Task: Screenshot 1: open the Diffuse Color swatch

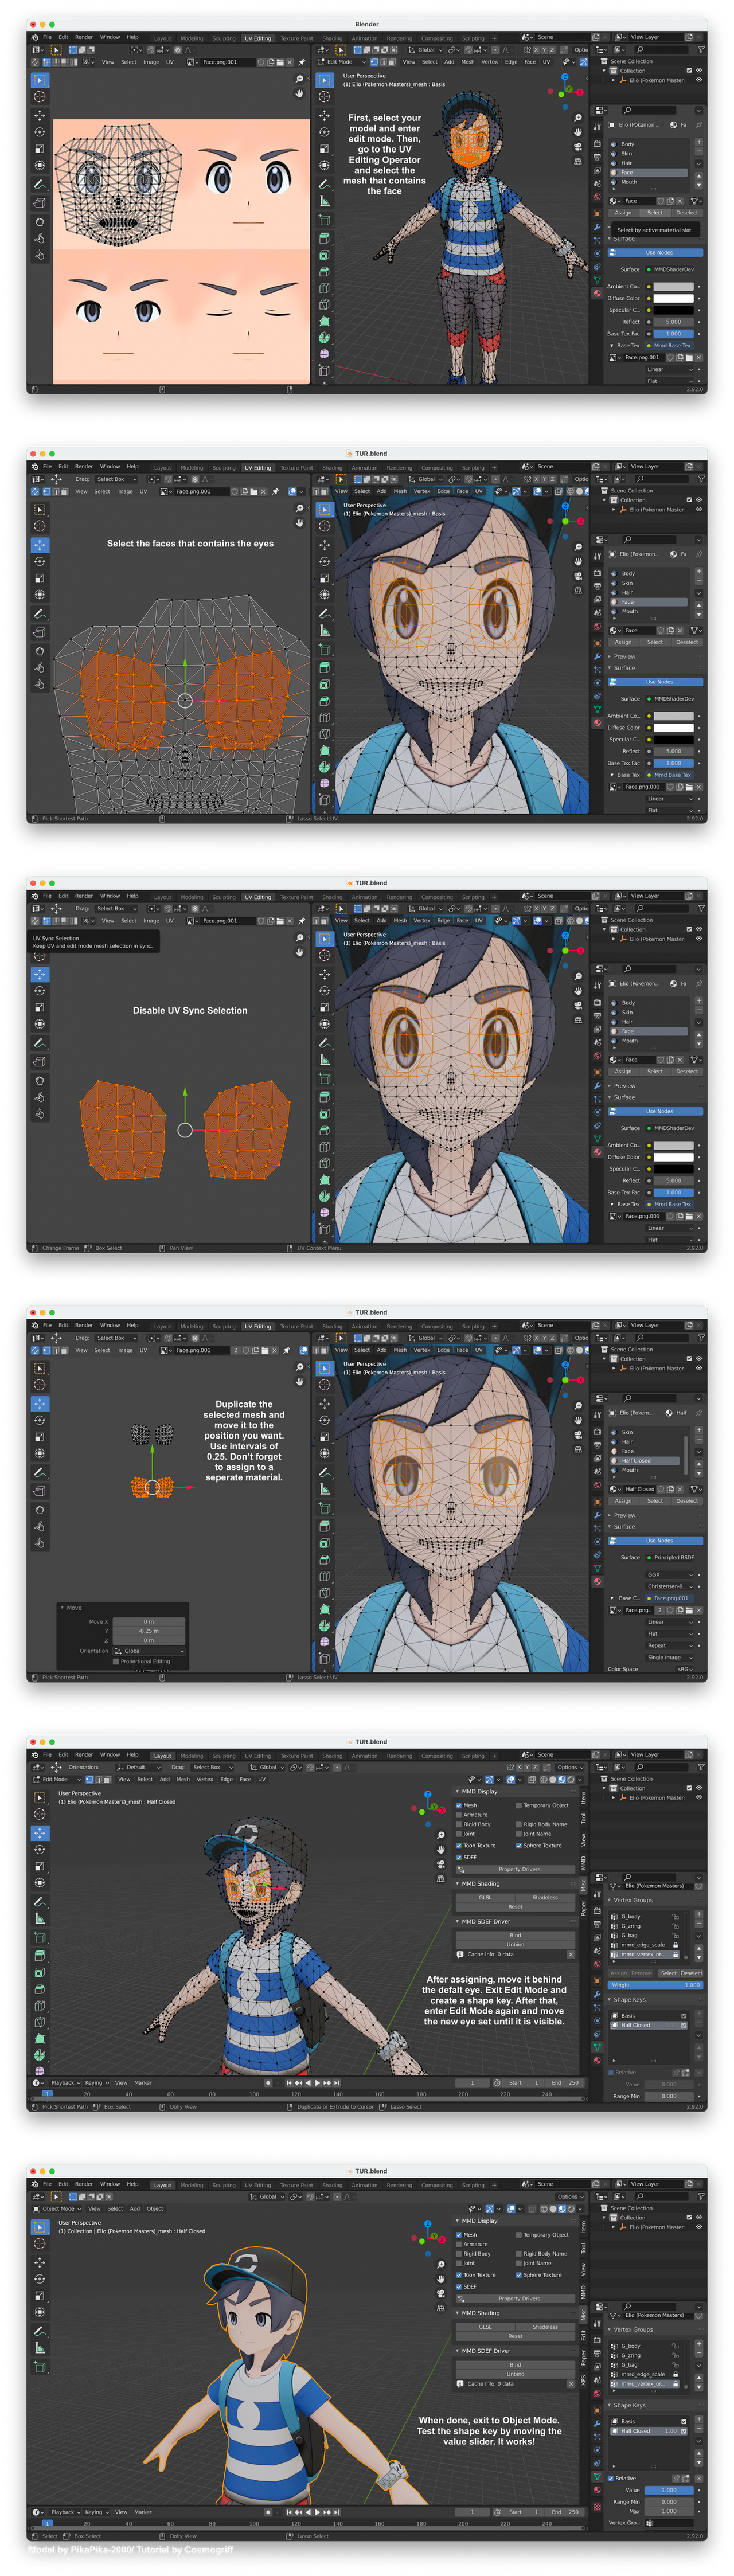Action: point(673,298)
